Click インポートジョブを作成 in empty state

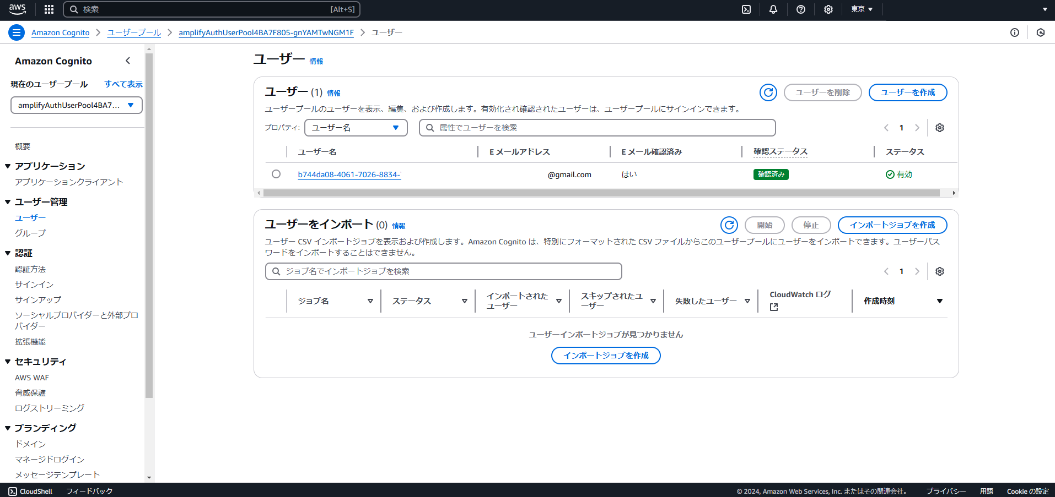(x=606, y=356)
